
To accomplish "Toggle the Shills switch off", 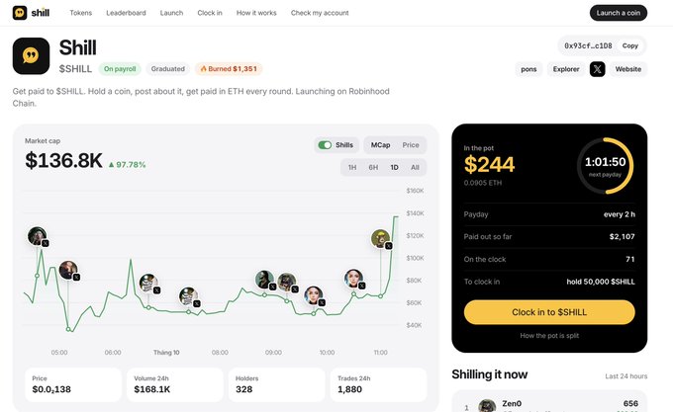I will 325,145.
